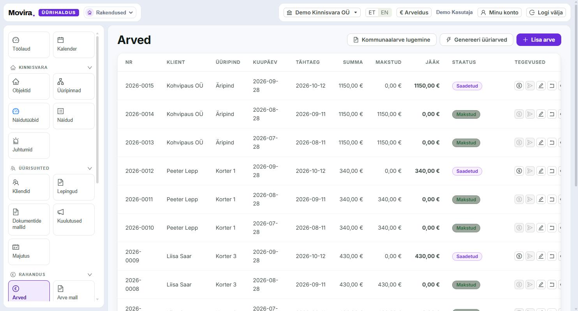Click the ÜÜRIHALDUS badge
The image size is (578, 311).
click(x=59, y=12)
